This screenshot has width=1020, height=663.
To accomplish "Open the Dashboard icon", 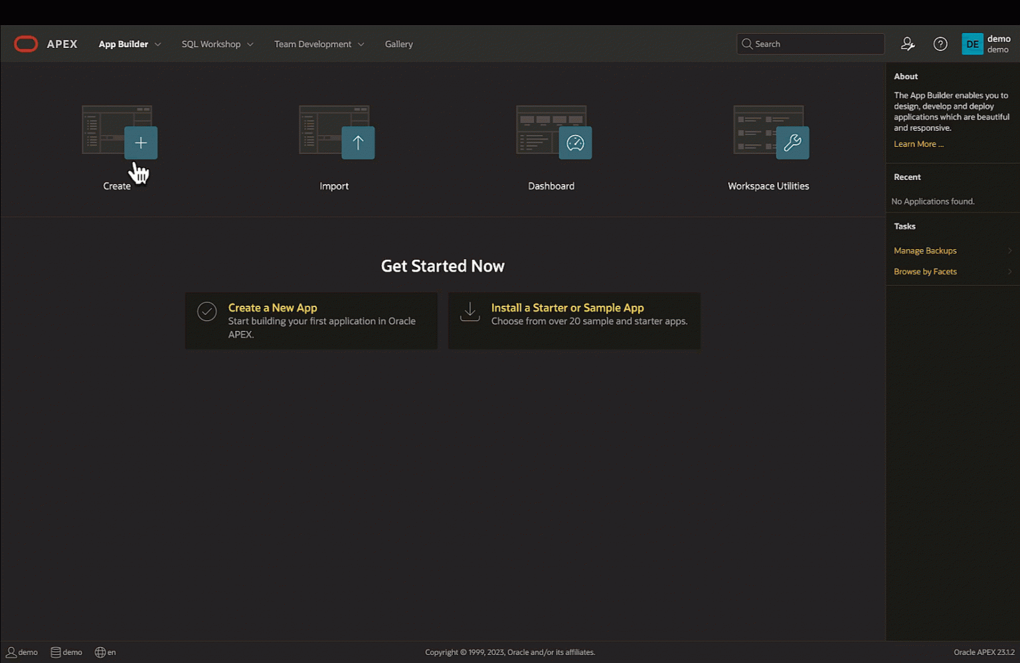I will (x=575, y=142).
